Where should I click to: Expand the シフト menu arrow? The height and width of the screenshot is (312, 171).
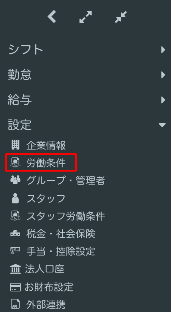[x=163, y=50]
